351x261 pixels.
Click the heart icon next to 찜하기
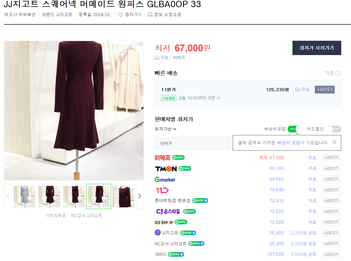pos(121,15)
